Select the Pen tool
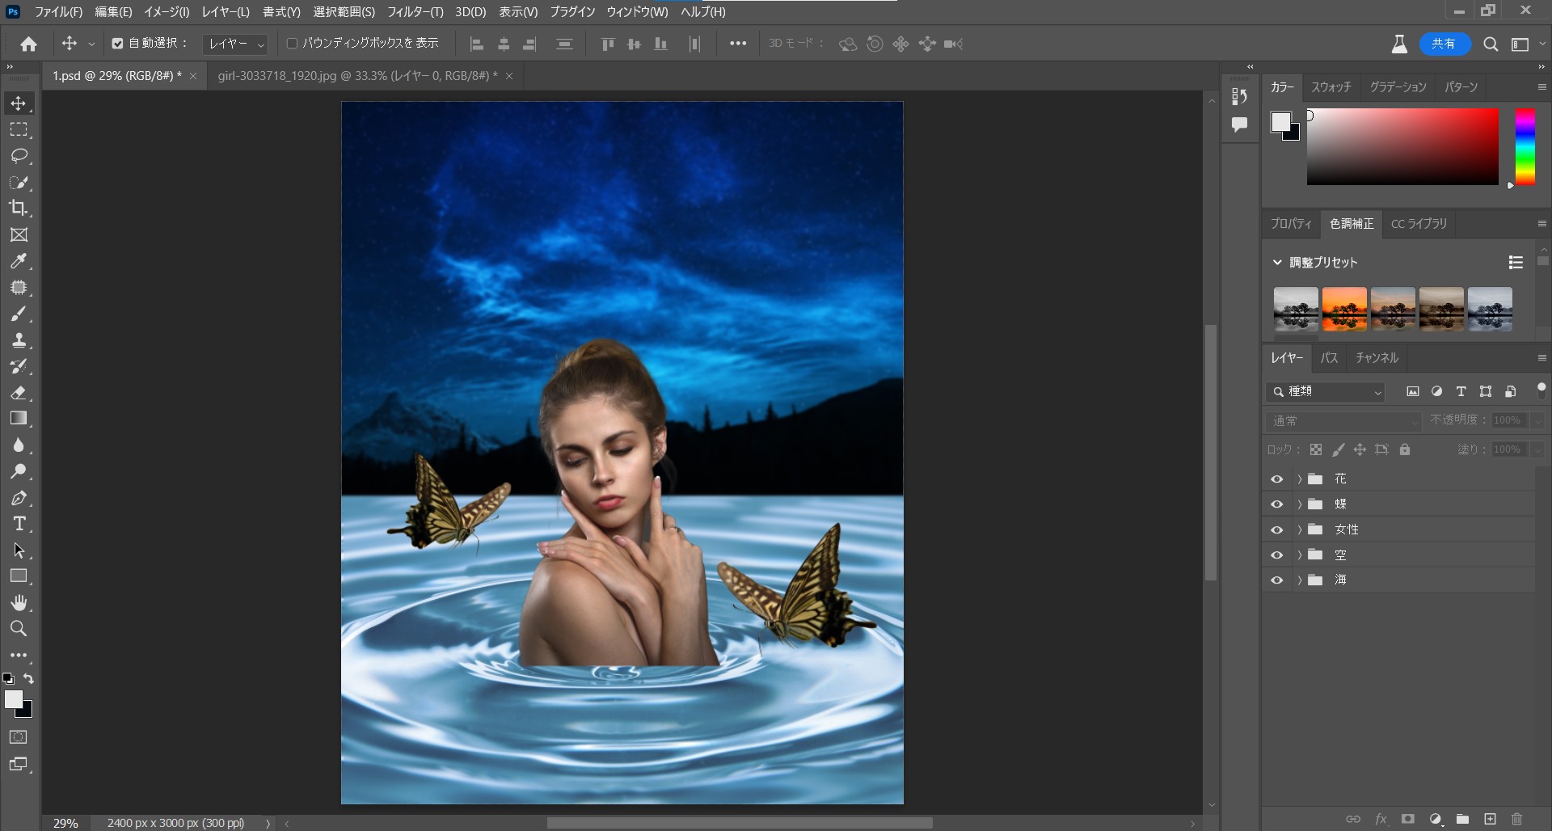1552x831 pixels. click(19, 497)
